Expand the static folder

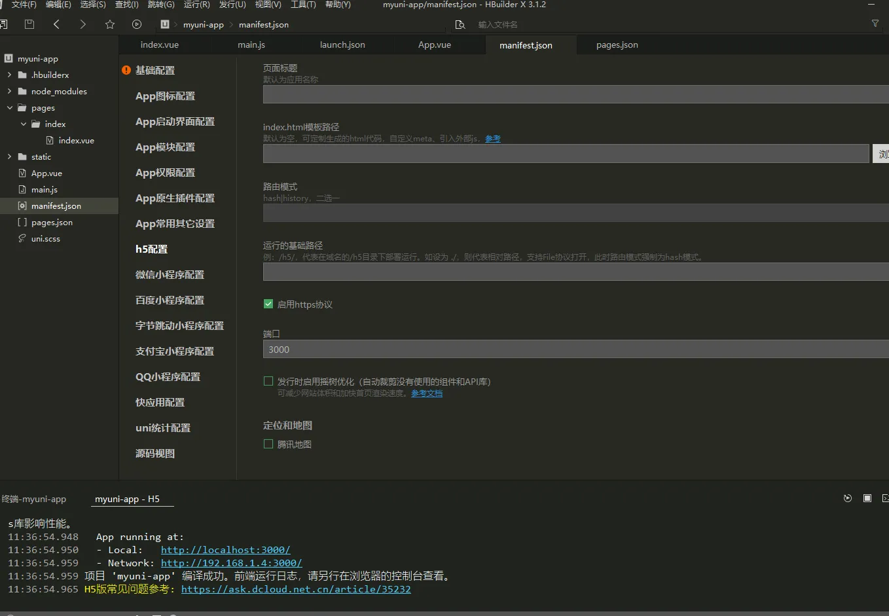pyautogui.click(x=9, y=156)
